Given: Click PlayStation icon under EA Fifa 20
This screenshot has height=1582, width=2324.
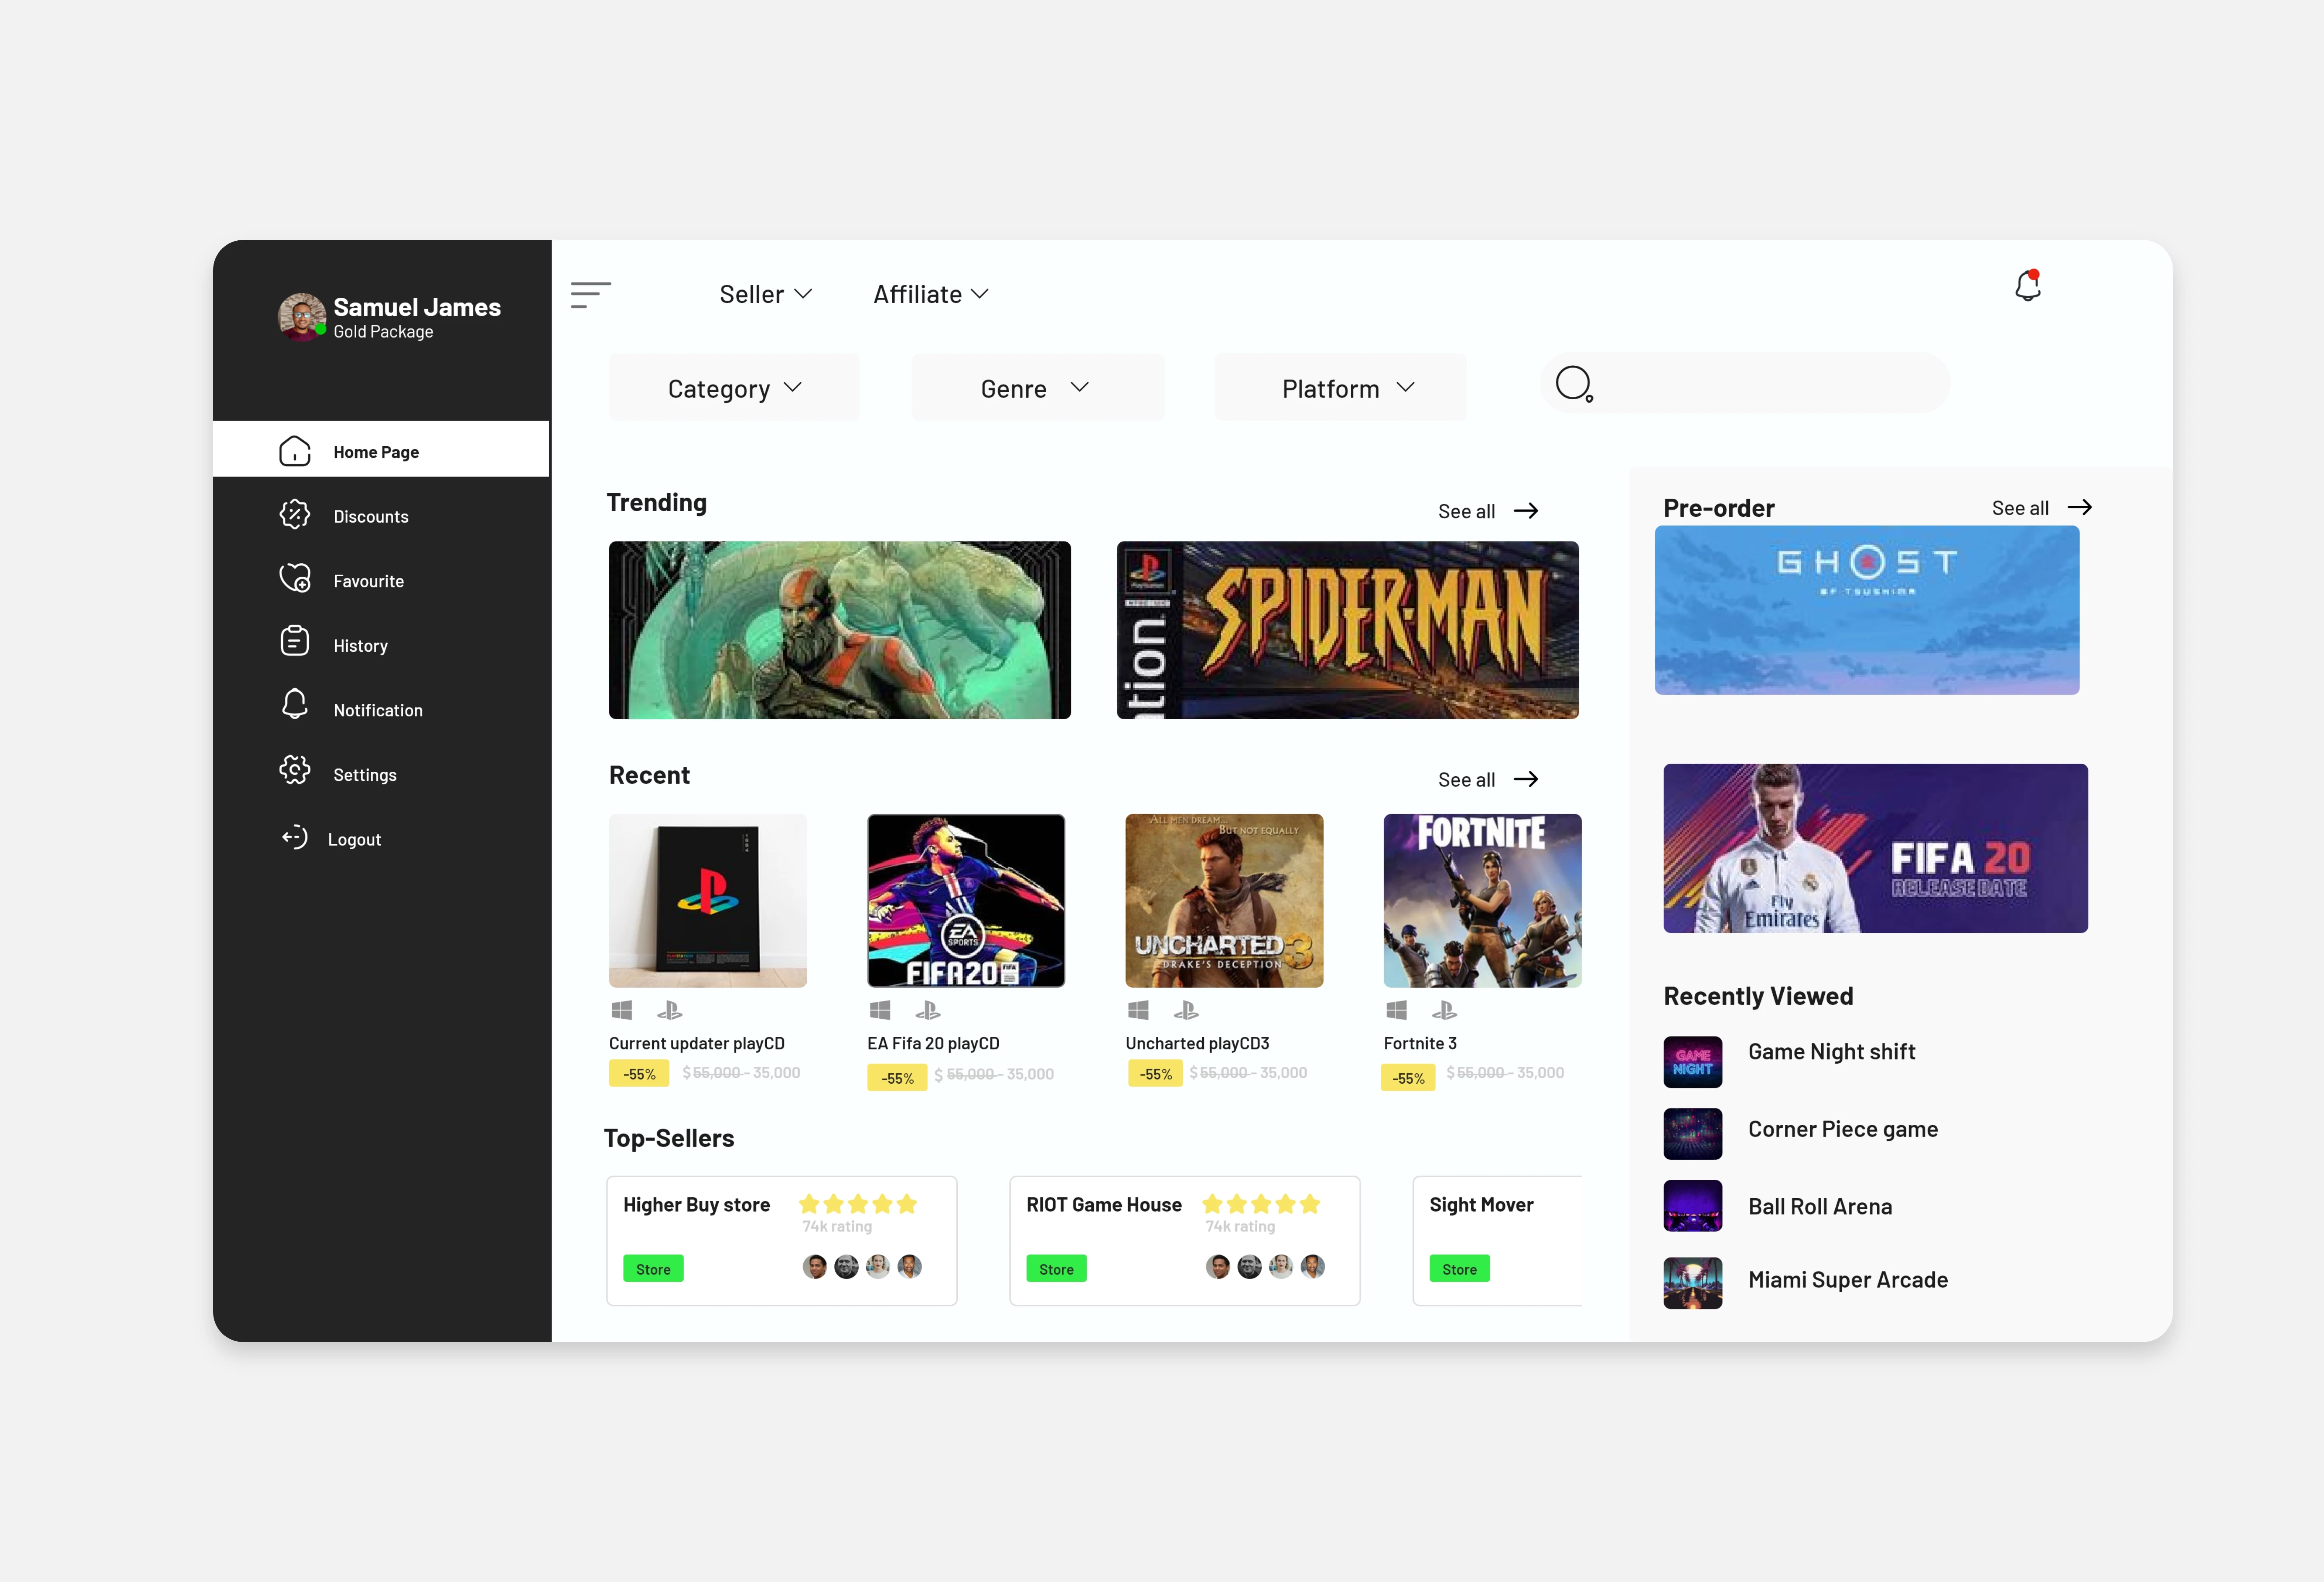Looking at the screenshot, I should [x=928, y=1010].
